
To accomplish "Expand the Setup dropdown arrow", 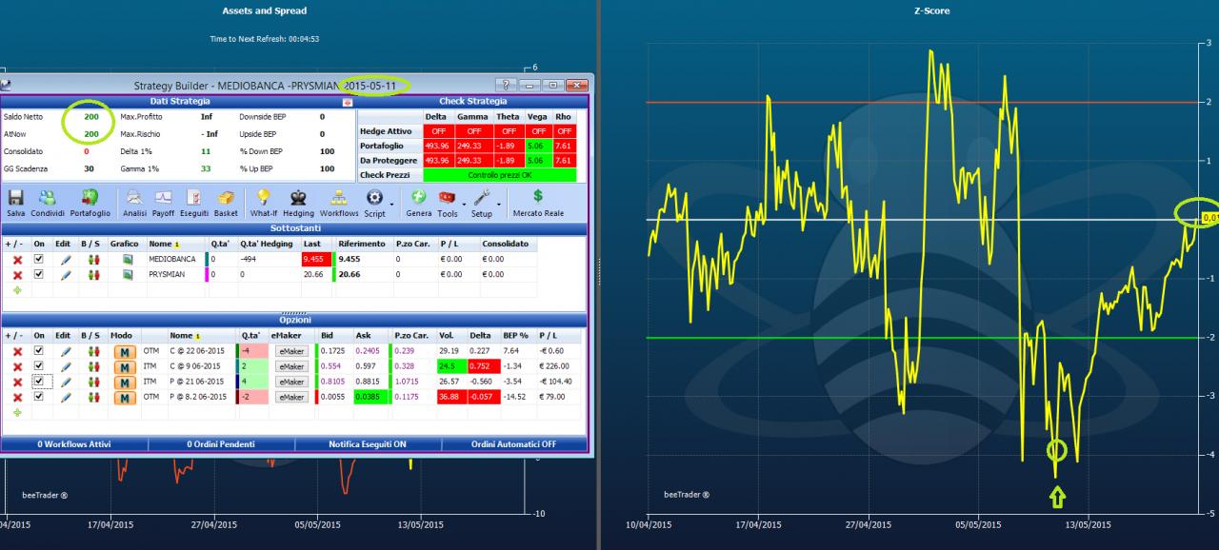I will 498,204.
